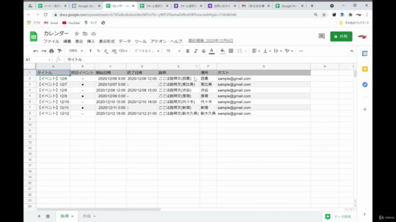This screenshot has width=396, height=222.
Task: Open text wrapping dropdown
Action: point(278,51)
